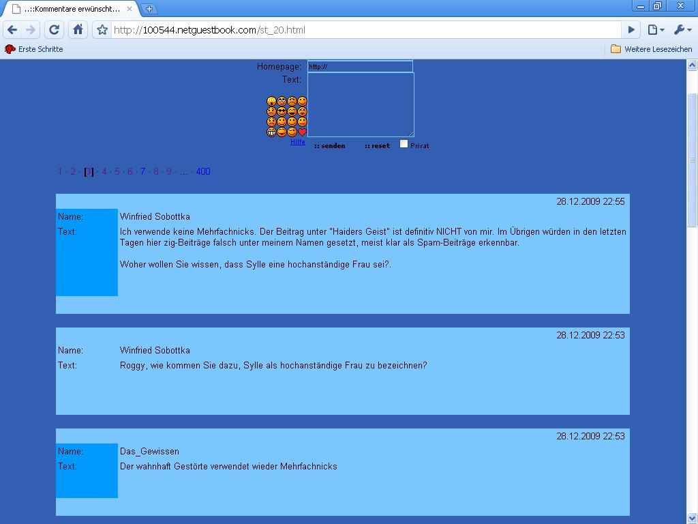Insert the crossed-out-eyes tongue smiley
The image size is (698, 524).
(302, 111)
